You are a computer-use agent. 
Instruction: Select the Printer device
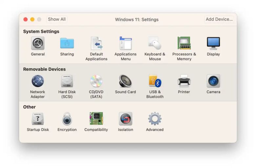coord(184,81)
